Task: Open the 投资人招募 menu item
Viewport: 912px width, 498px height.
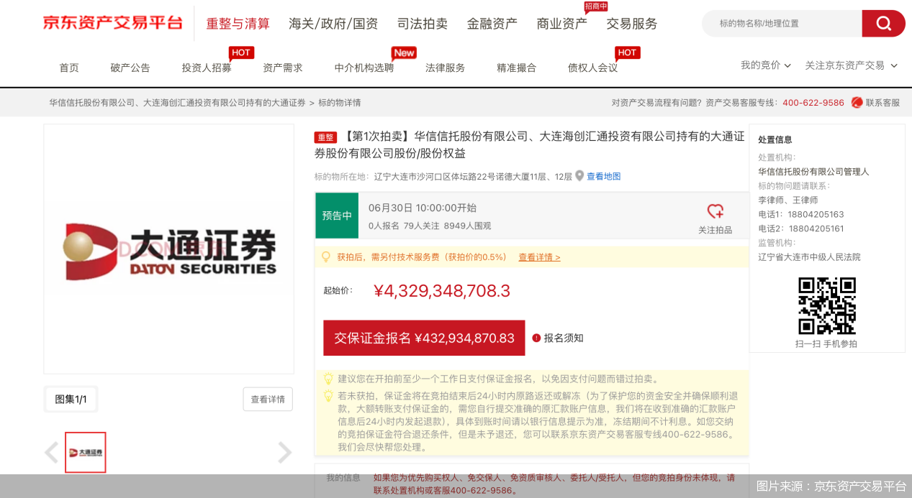Action: (207, 68)
